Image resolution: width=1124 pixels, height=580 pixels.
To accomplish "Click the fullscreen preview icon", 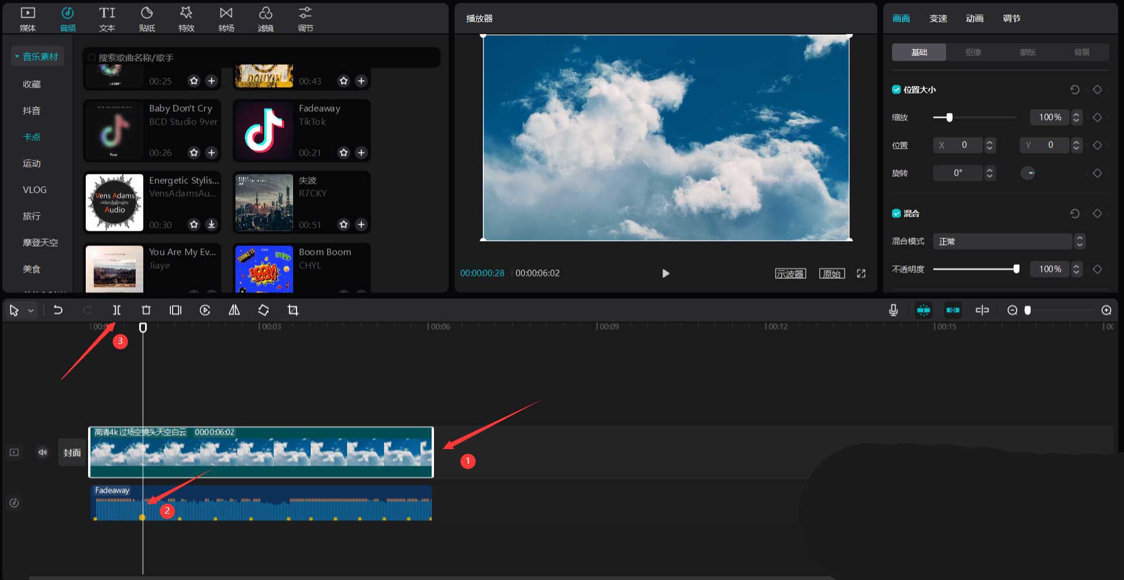I will point(861,274).
